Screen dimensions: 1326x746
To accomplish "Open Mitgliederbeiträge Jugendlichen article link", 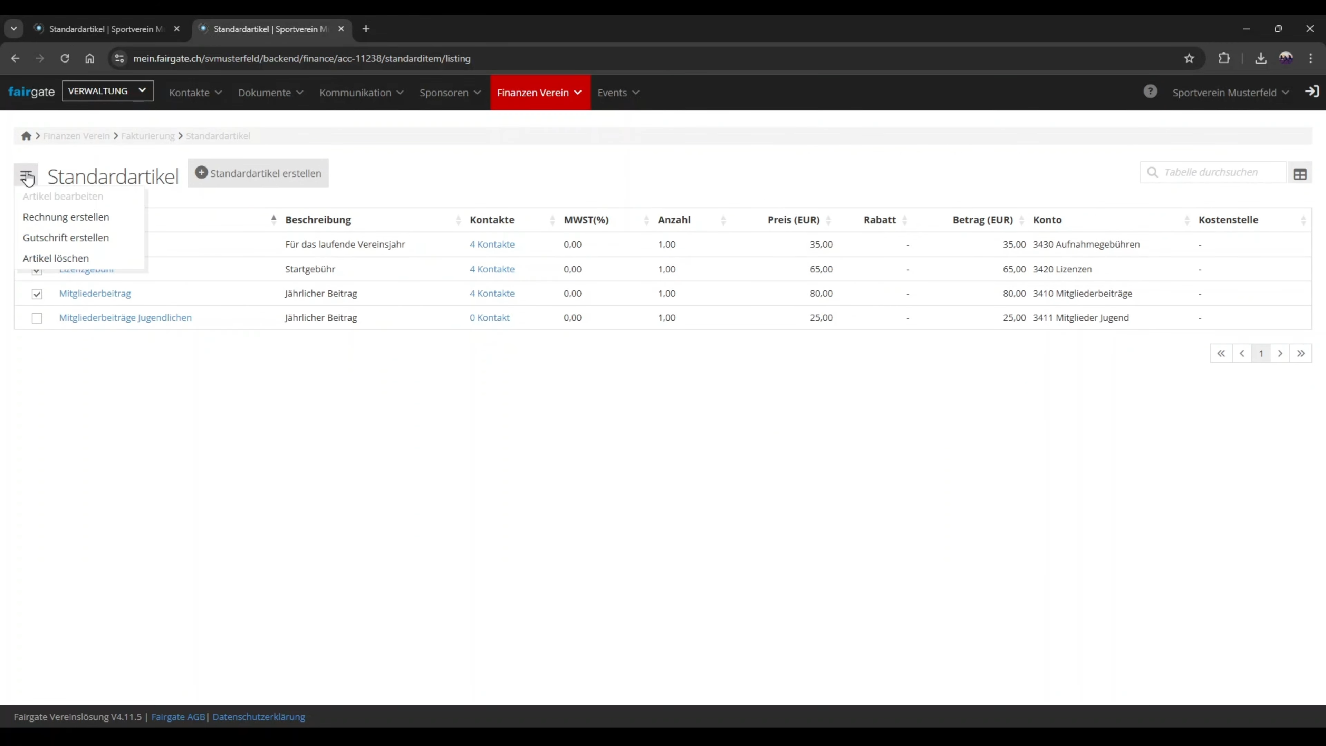I will [125, 318].
